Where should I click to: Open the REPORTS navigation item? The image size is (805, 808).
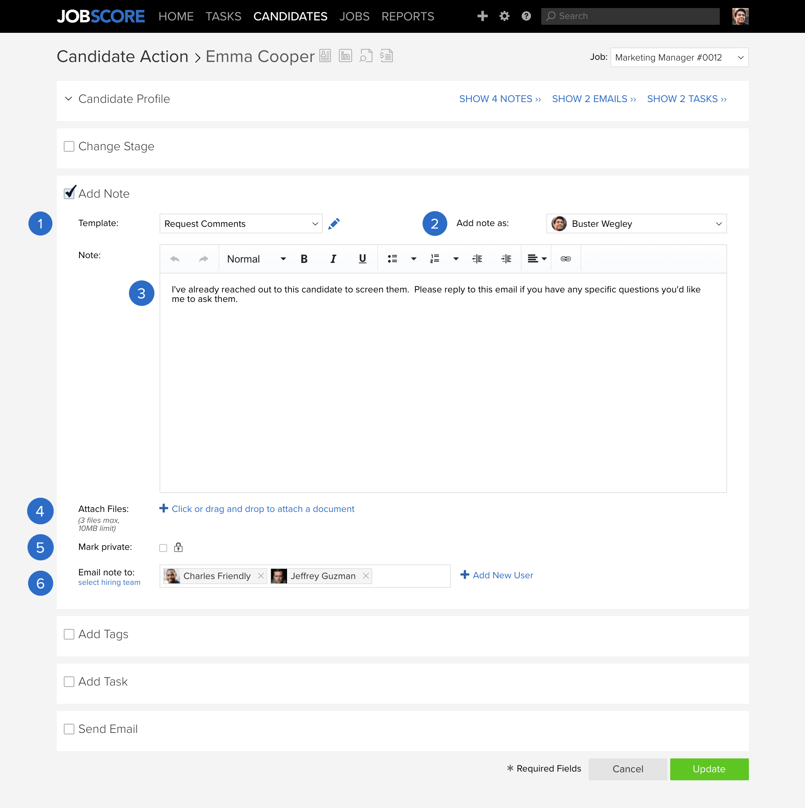click(x=408, y=16)
